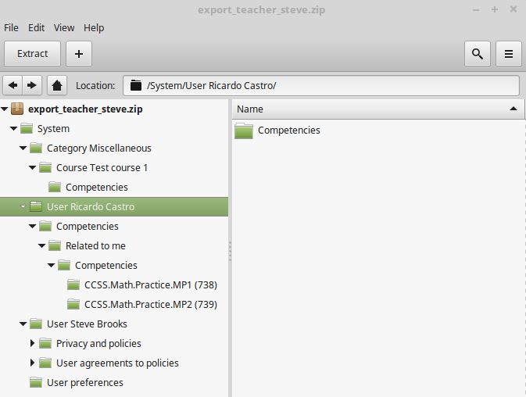Select Competencies folder icon under Course Test course 1

(55, 187)
